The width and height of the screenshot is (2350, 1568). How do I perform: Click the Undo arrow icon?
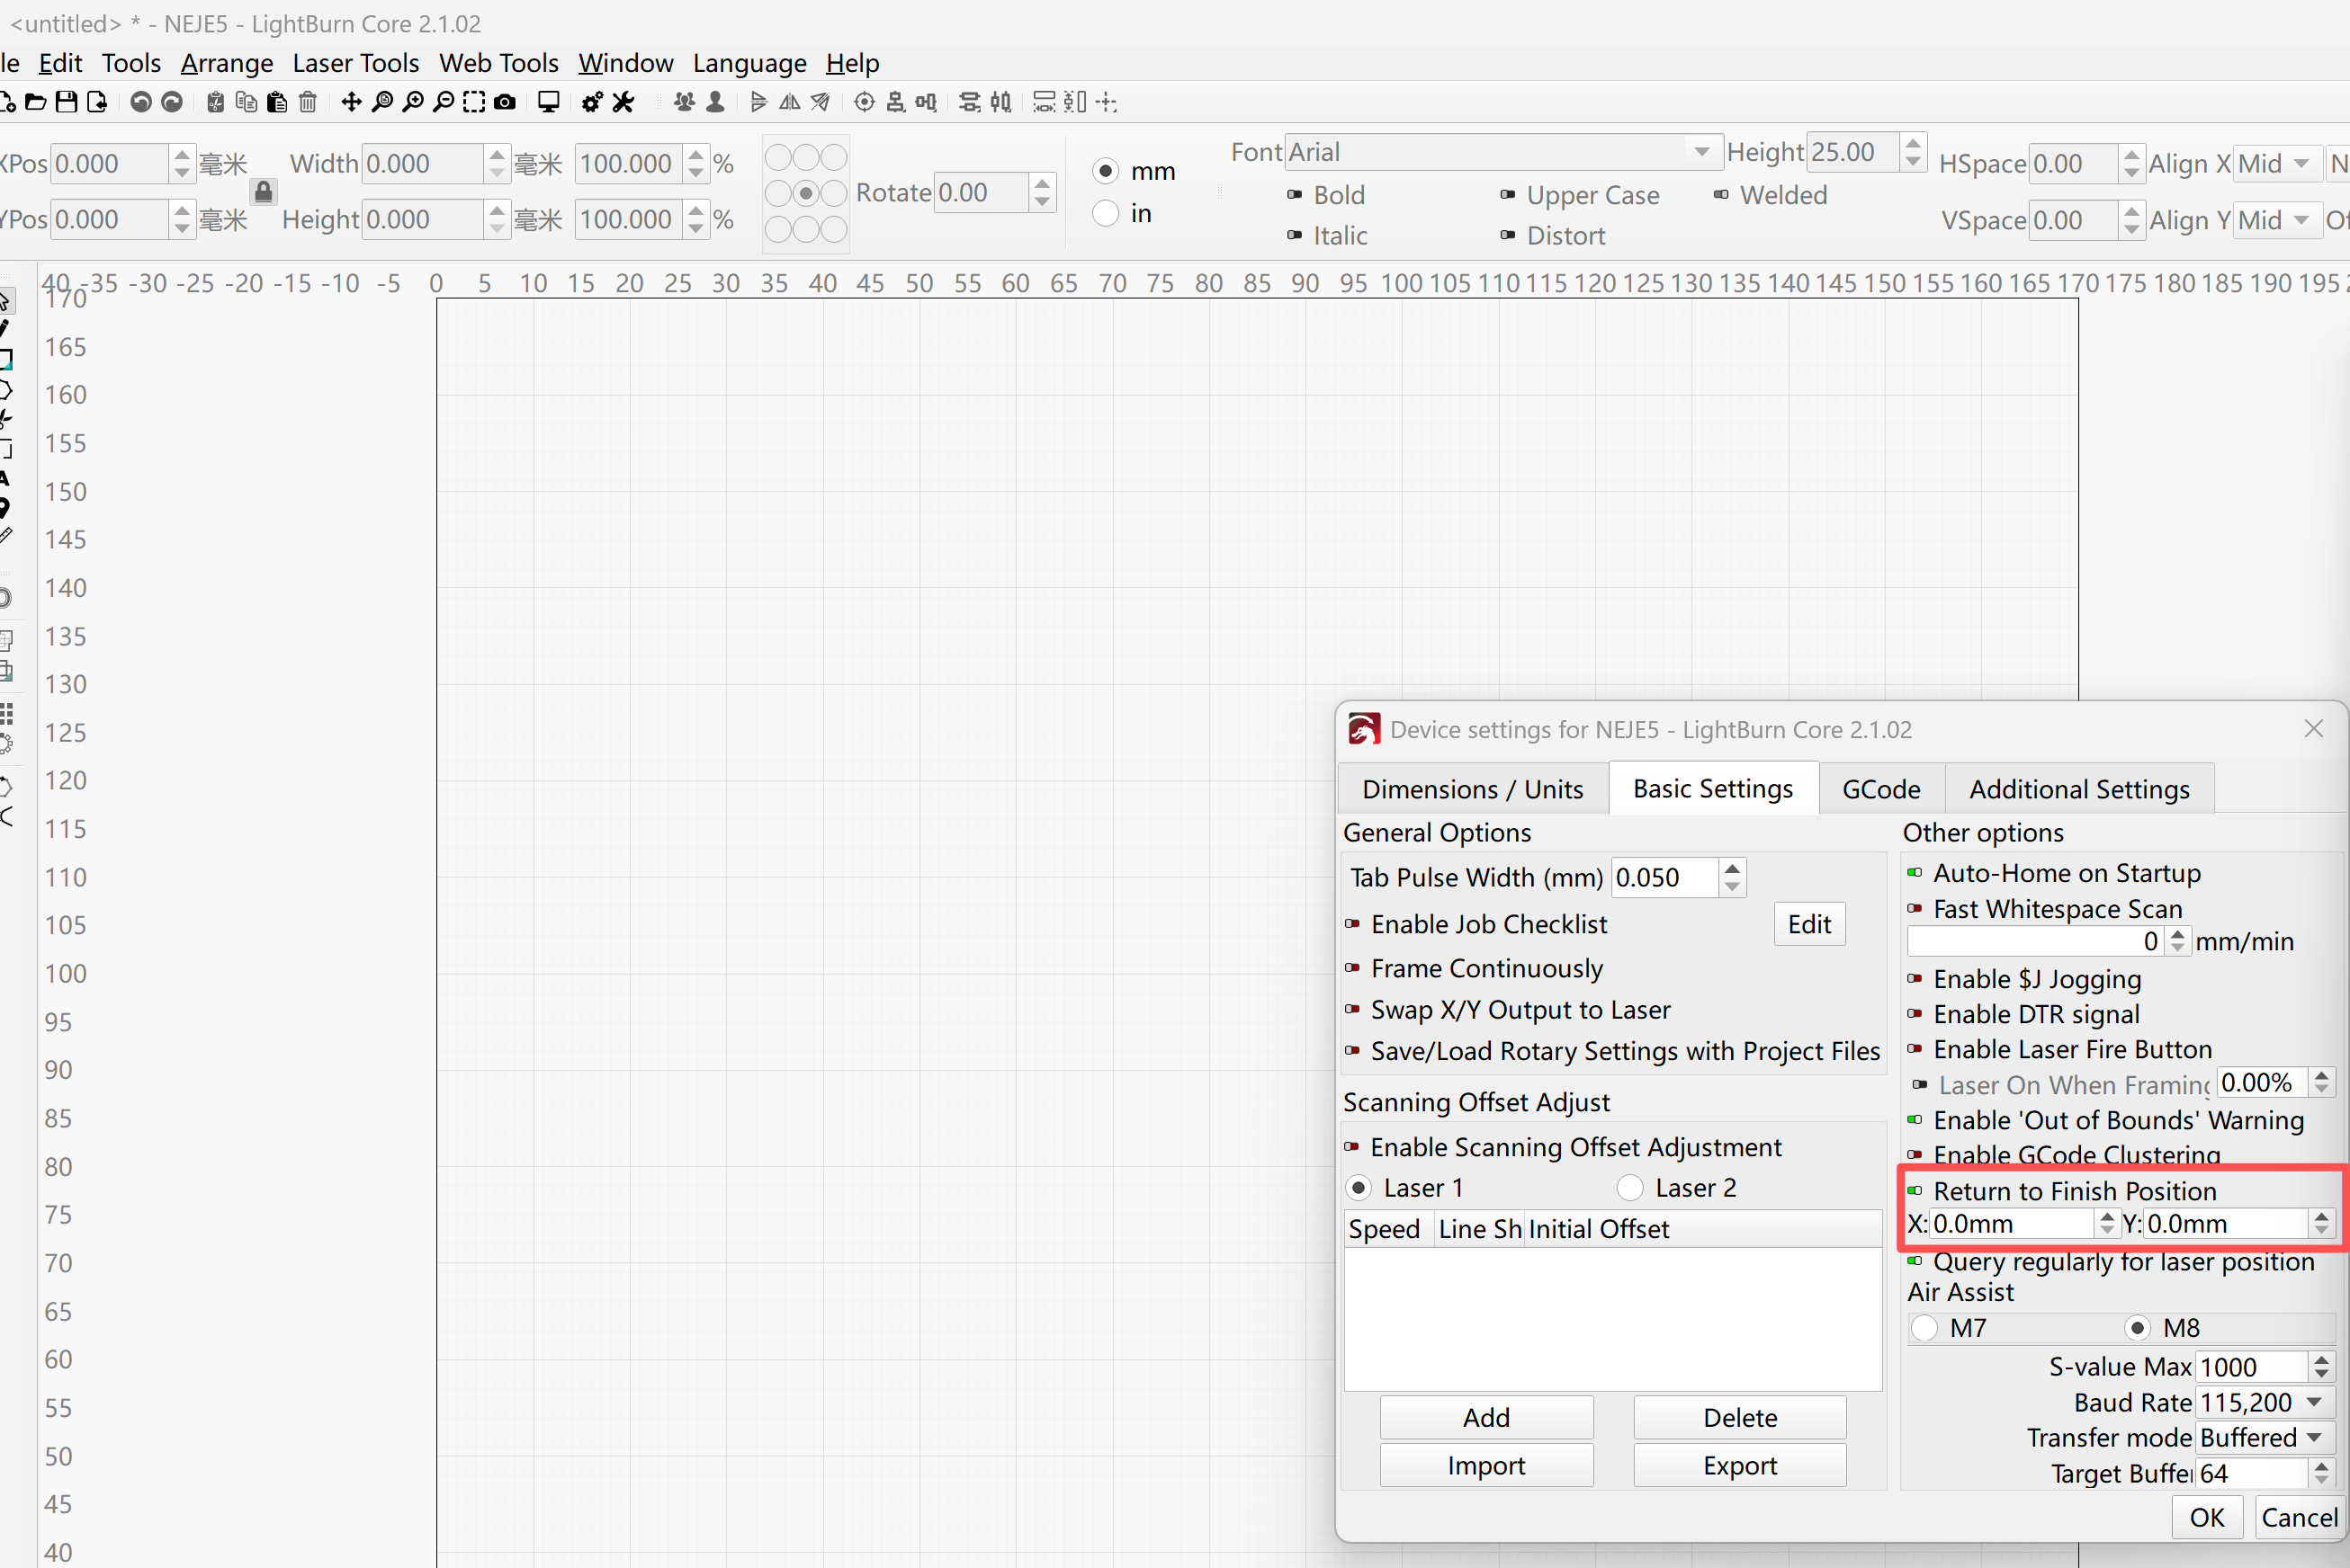(141, 102)
